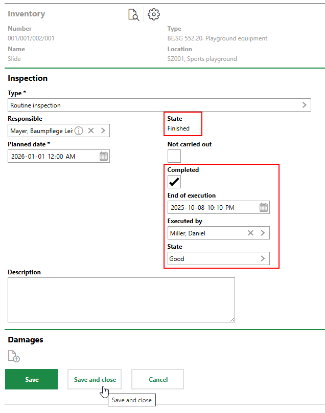Open the Executed by selection arrow
This screenshot has height=413, width=325.
(x=263, y=233)
